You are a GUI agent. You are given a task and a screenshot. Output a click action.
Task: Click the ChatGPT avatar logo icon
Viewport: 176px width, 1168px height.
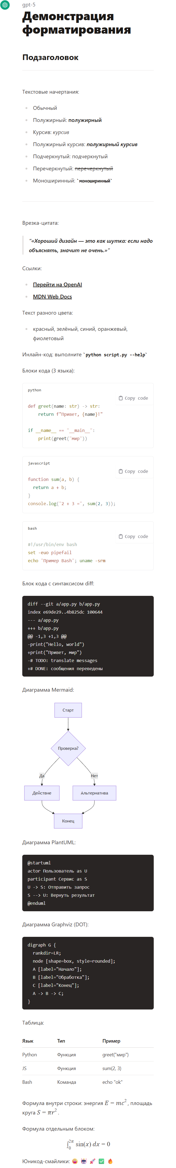[x=5, y=5]
